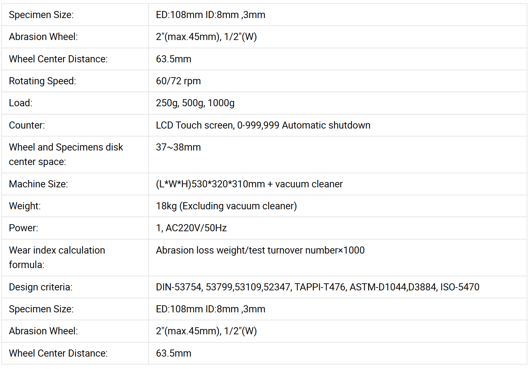The width and height of the screenshot is (530, 369).
Task: Click the Design criteria label
Action: 41,287
